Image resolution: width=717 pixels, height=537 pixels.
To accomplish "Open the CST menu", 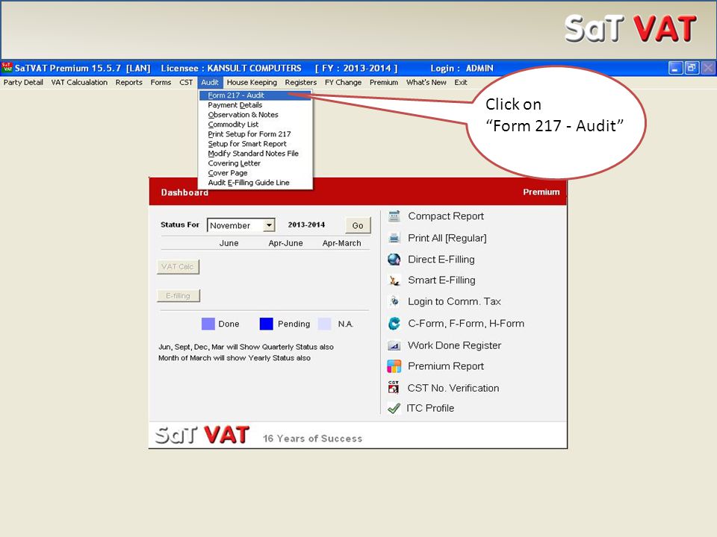I will (186, 82).
